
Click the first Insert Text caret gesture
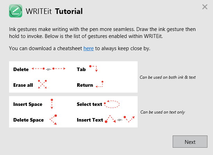110,119
